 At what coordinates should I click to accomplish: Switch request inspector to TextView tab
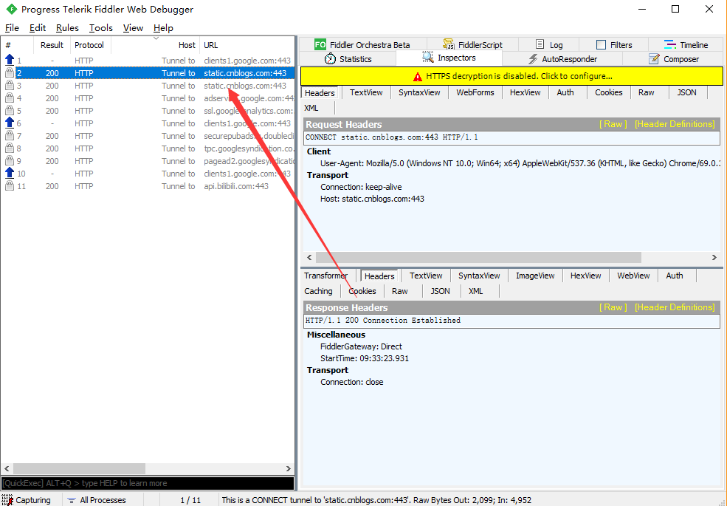[x=366, y=92]
